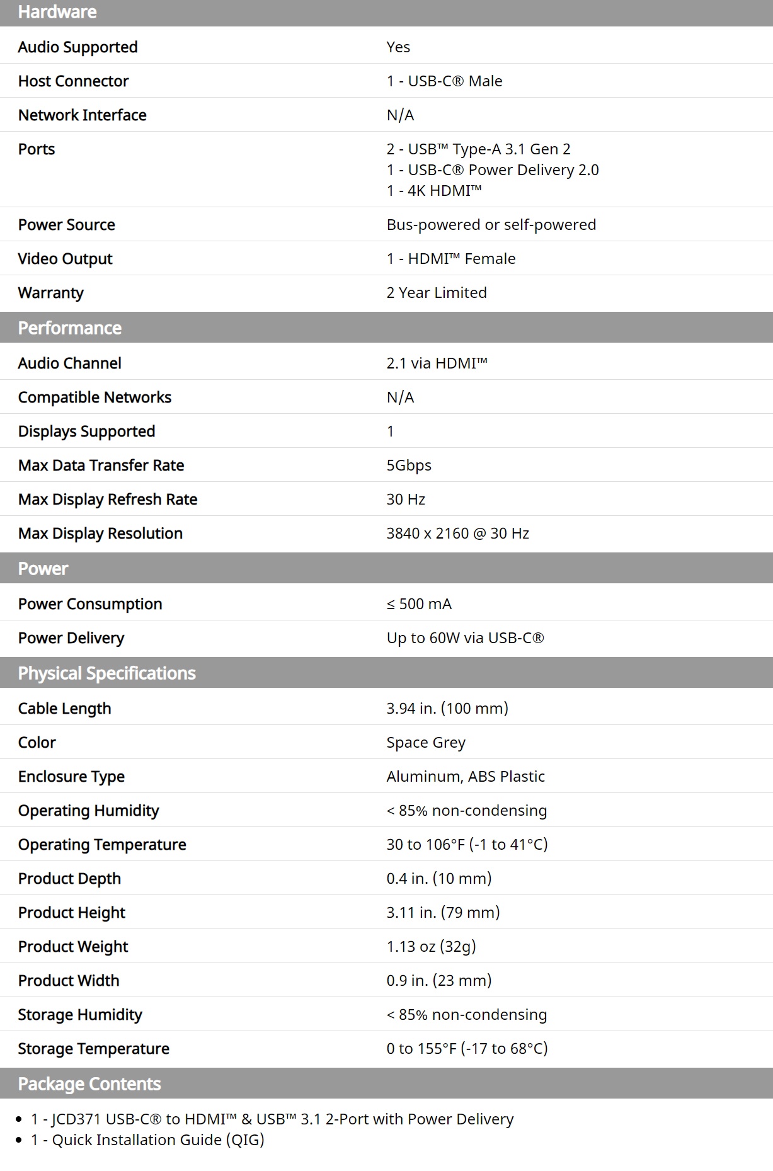This screenshot has height=1171, width=773.
Task: Click the Up to 60W via USB-C value
Action: tap(465, 637)
